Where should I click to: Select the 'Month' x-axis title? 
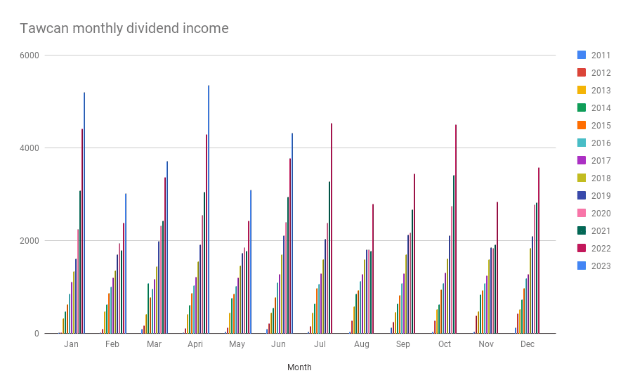tap(299, 367)
